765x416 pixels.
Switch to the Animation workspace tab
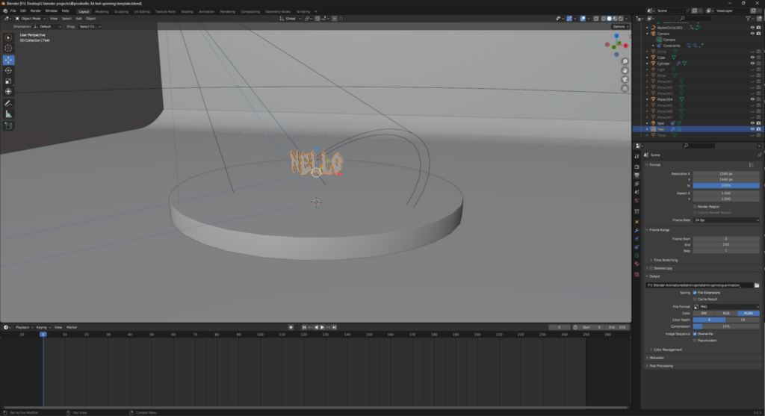click(x=206, y=11)
